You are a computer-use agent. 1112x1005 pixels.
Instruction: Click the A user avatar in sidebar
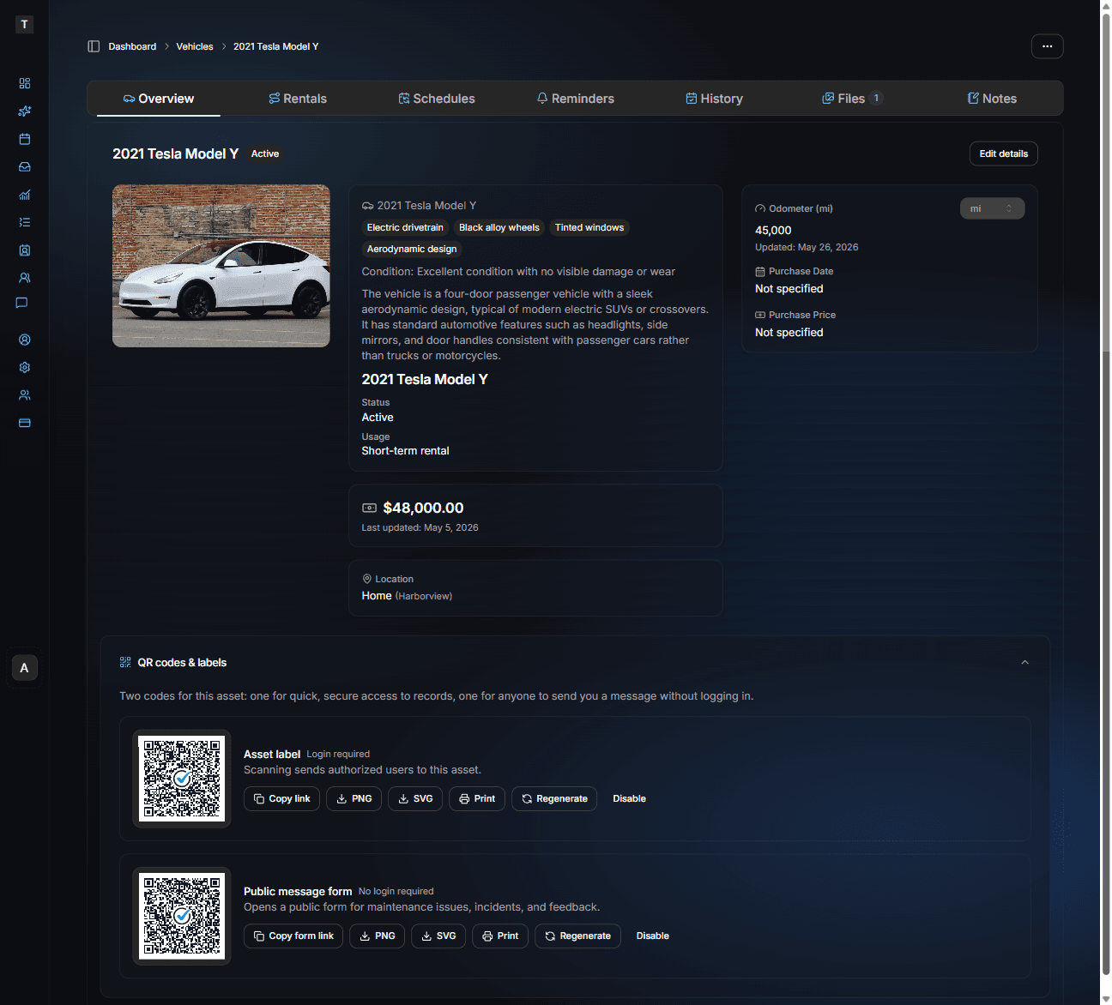24,667
